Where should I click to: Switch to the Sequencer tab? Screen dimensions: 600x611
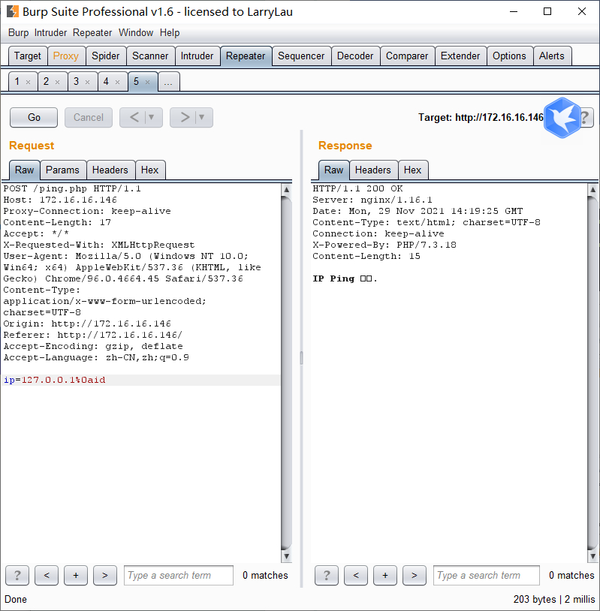pyautogui.click(x=301, y=56)
